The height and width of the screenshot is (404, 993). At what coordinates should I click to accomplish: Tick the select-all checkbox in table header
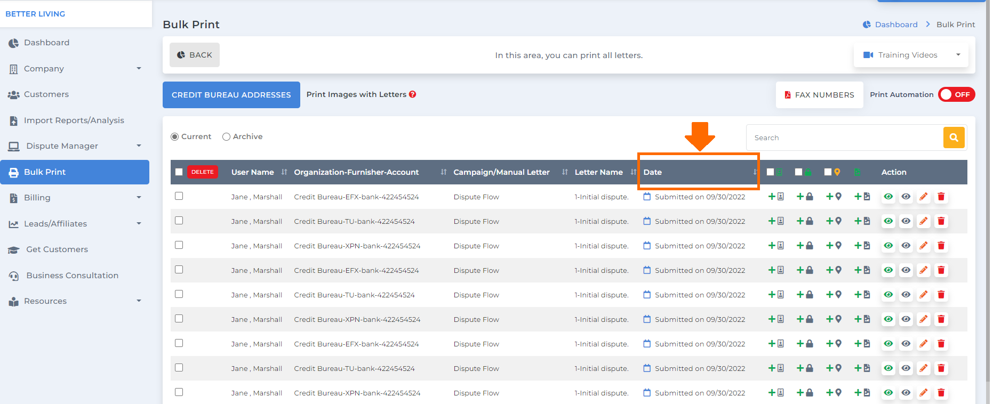[x=179, y=172]
